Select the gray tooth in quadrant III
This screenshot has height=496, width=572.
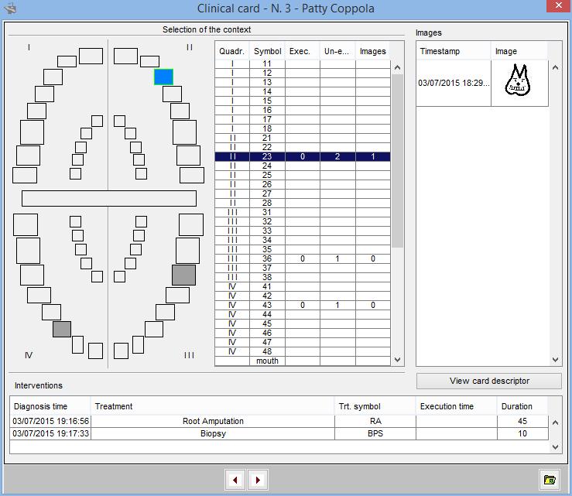click(x=183, y=275)
